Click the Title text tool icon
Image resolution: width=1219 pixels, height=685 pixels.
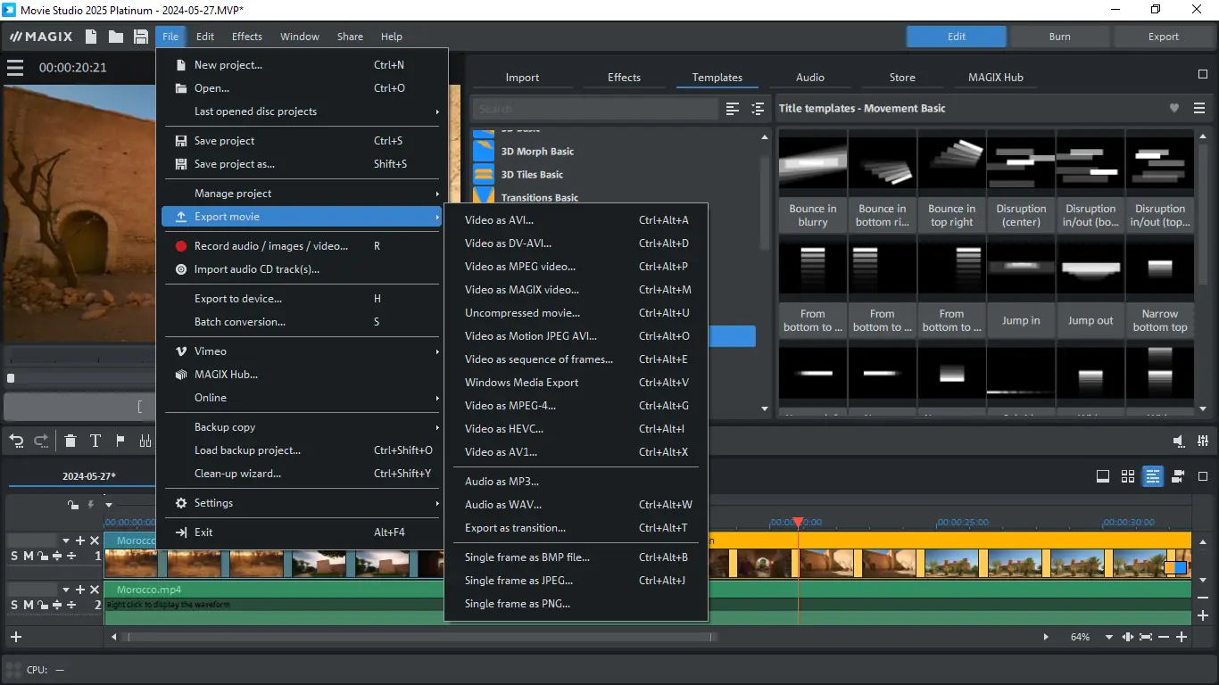[95, 441]
